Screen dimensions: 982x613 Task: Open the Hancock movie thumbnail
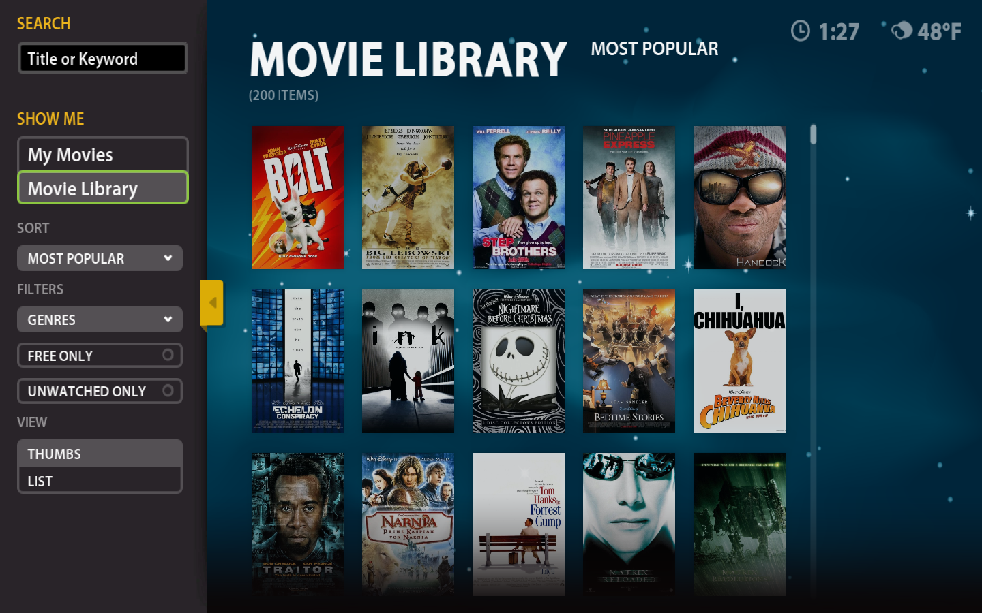pyautogui.click(x=739, y=198)
